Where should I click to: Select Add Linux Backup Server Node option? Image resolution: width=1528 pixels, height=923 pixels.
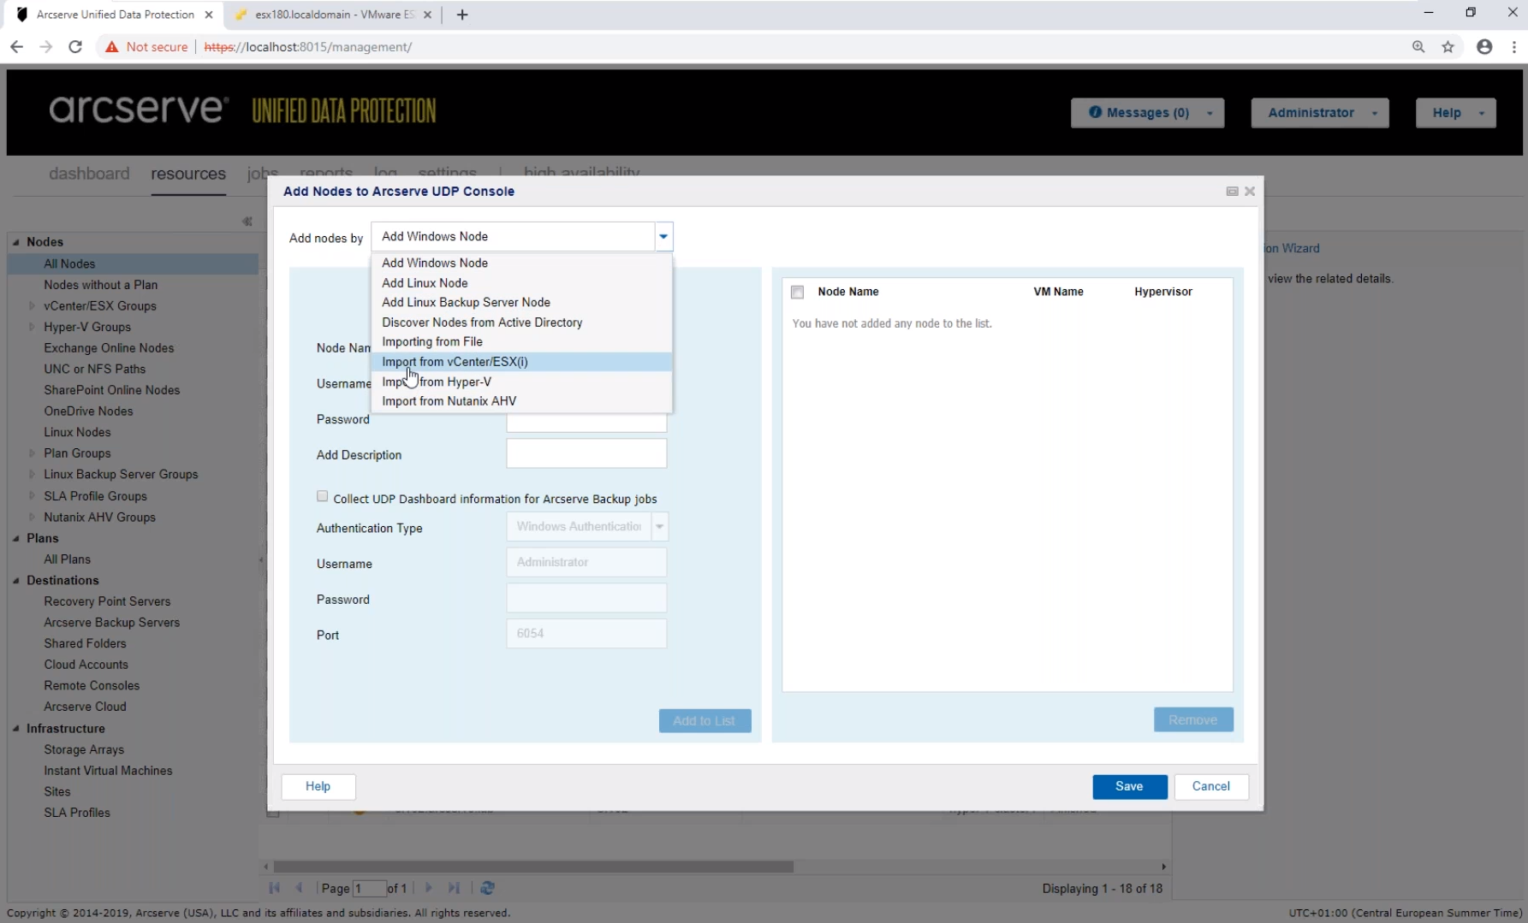tap(521, 303)
